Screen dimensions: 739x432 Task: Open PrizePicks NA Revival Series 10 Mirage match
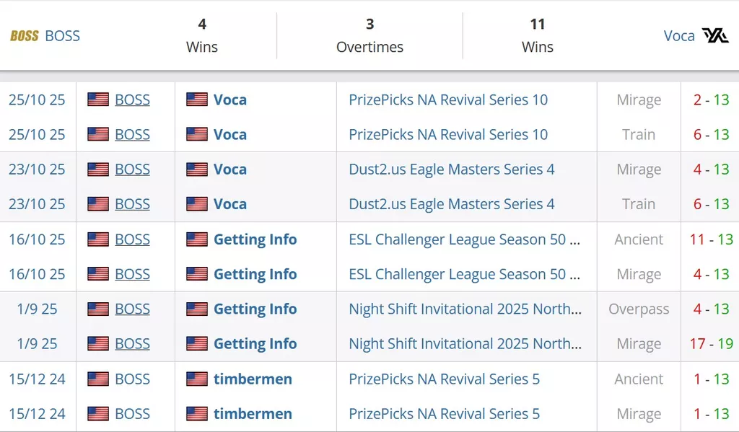tap(448, 100)
